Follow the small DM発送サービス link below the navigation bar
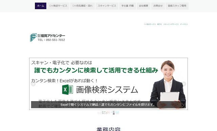Image resolution: width=217 pixels, height=131 pixels. click(150, 24)
